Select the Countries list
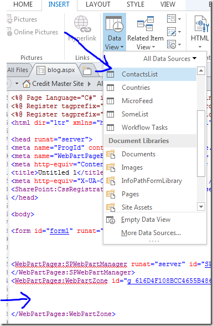 (x=150, y=88)
